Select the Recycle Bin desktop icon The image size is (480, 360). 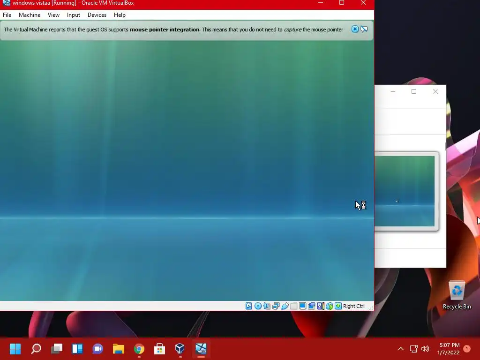tap(457, 295)
